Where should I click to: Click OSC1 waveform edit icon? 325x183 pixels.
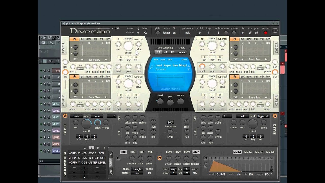pyautogui.click(x=75, y=59)
